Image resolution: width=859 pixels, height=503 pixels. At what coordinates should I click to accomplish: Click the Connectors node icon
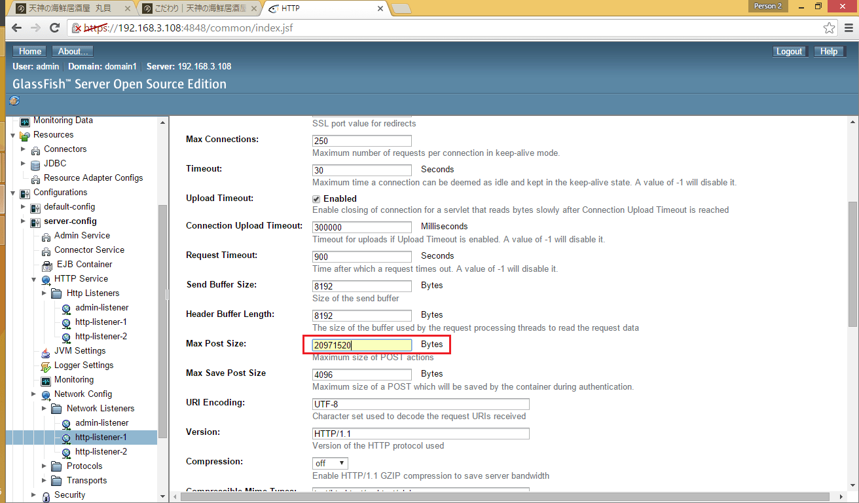coord(35,150)
